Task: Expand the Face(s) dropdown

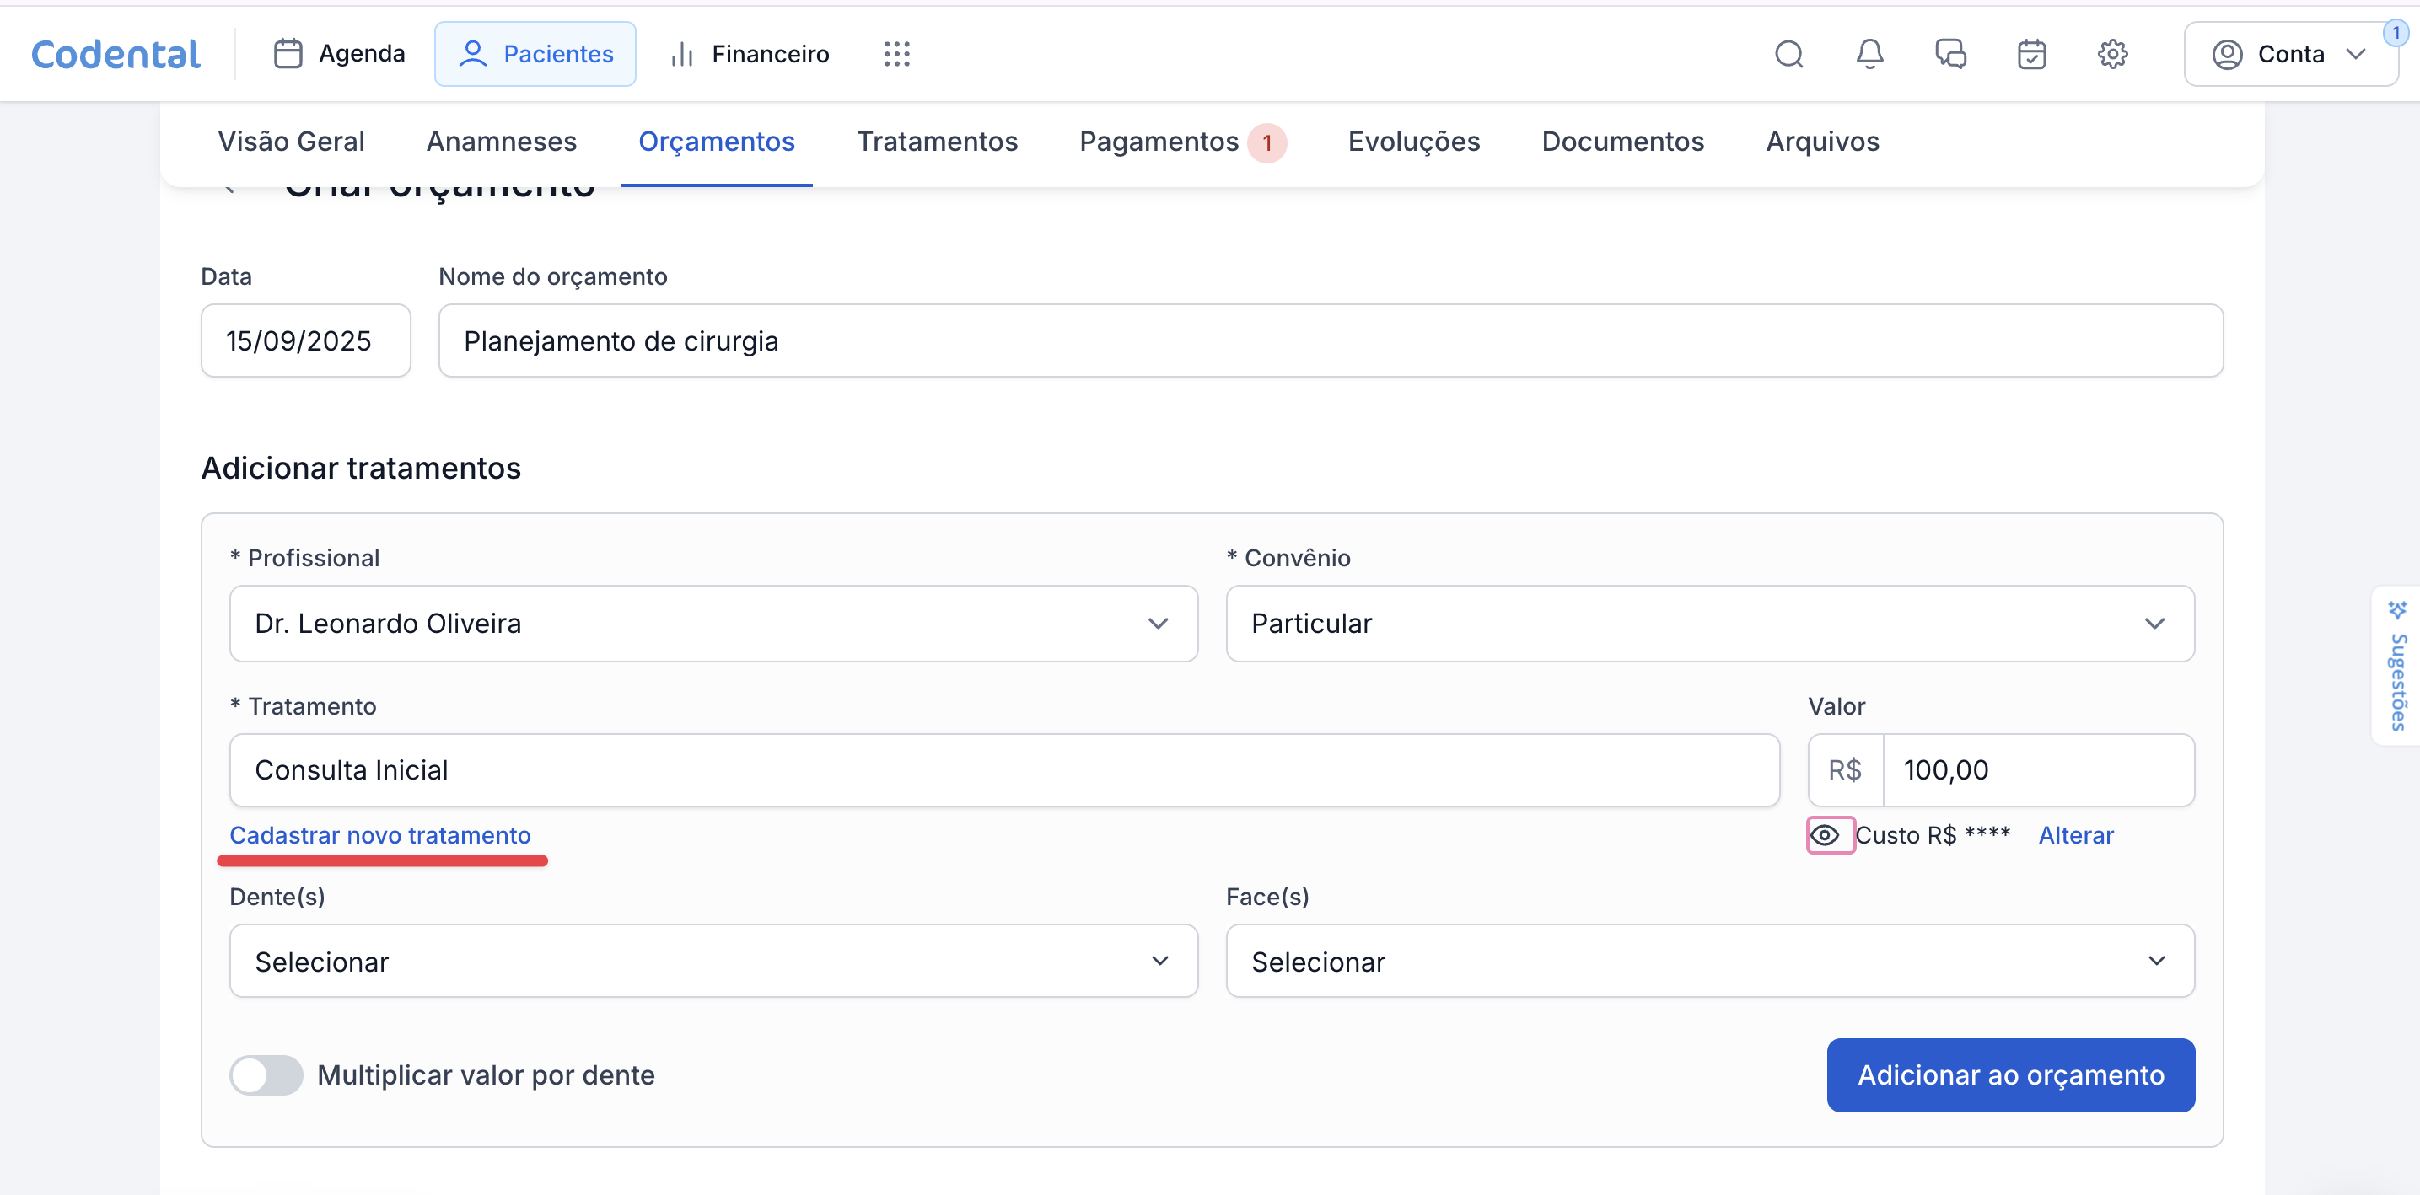Action: point(1709,962)
